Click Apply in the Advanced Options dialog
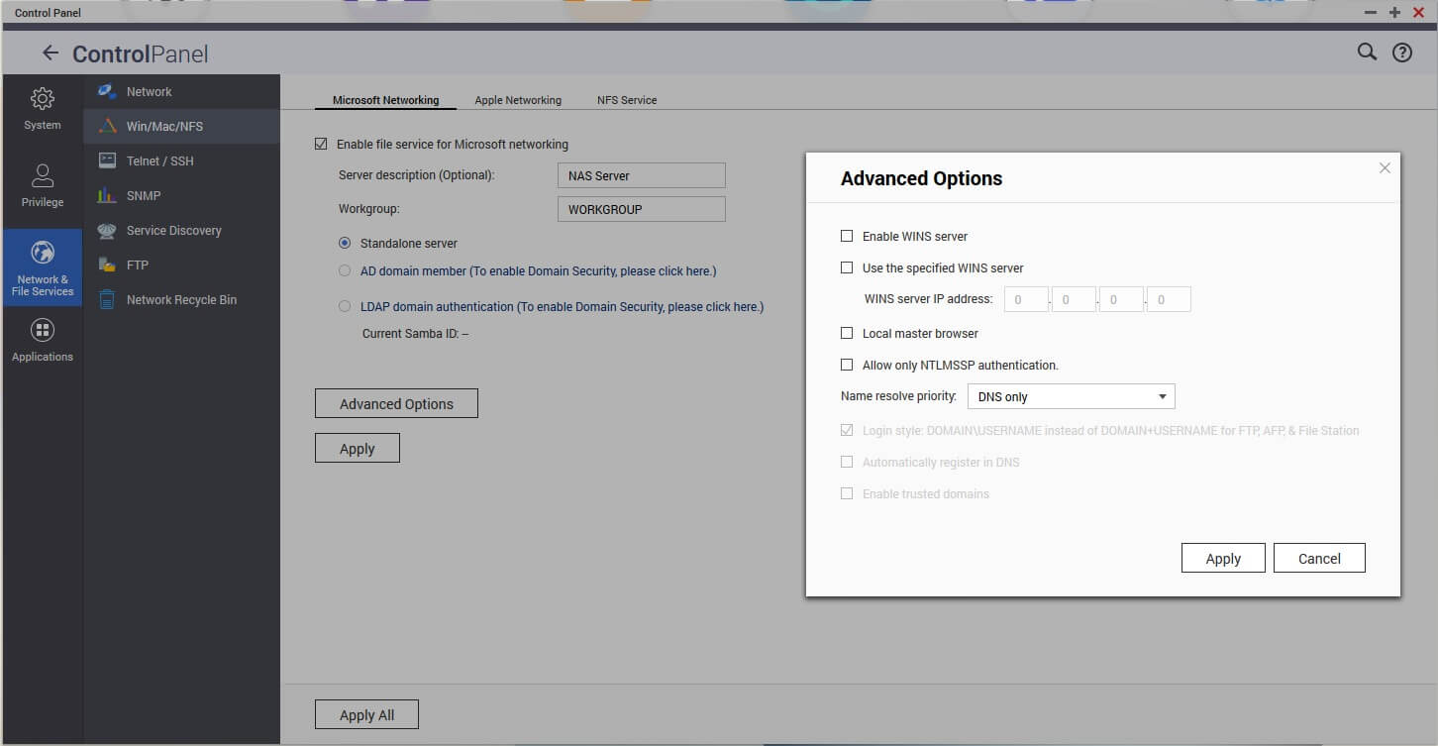This screenshot has width=1438, height=746. point(1223,559)
